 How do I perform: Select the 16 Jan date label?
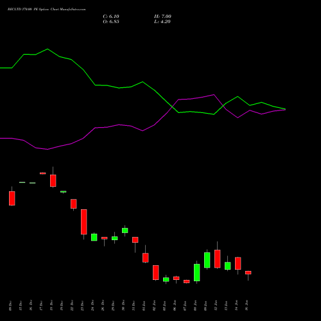[247, 306]
